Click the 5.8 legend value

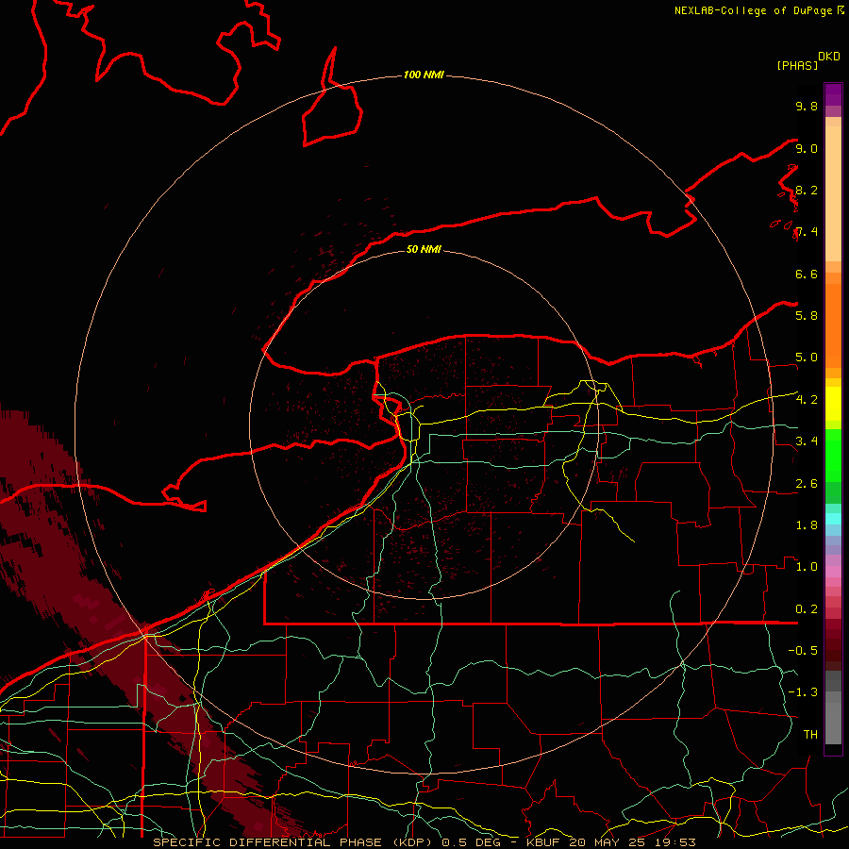807,315
